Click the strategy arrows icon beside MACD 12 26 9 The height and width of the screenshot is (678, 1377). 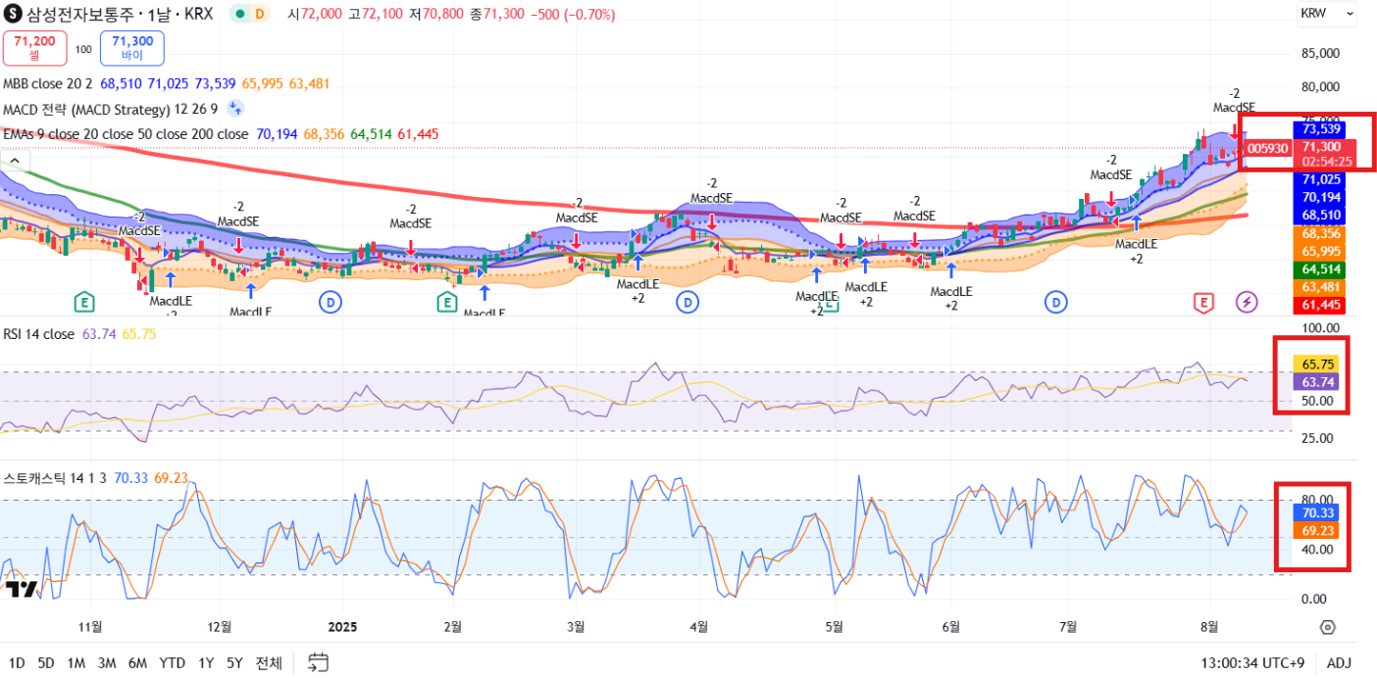click(235, 109)
